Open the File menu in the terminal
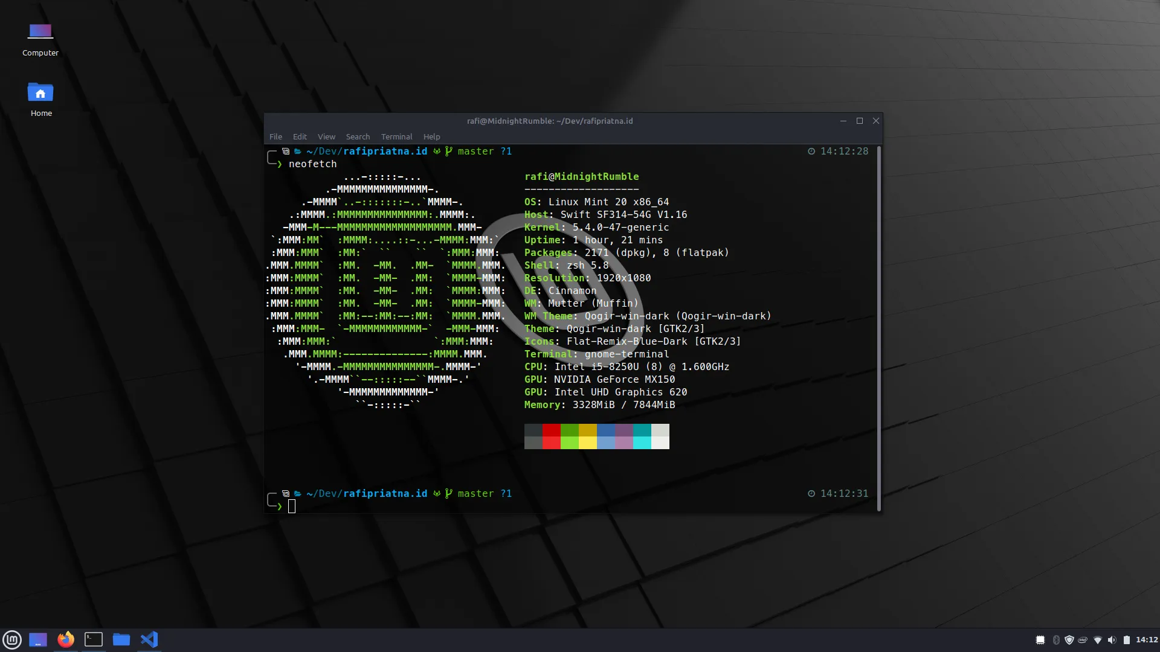The width and height of the screenshot is (1160, 652). [275, 136]
